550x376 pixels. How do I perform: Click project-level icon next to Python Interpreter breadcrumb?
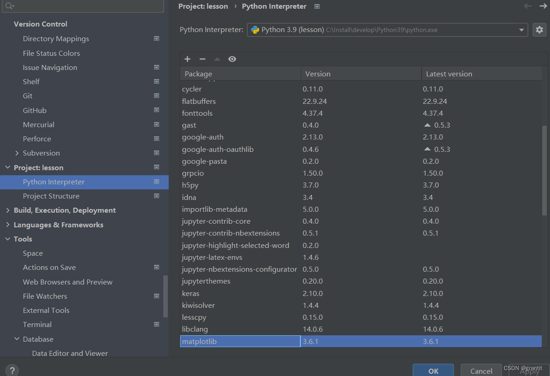(317, 6)
